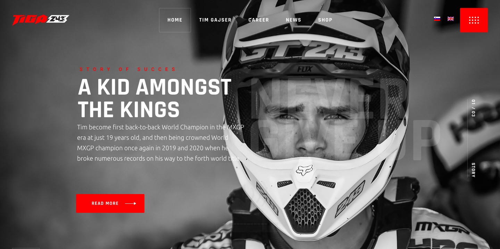Navigate to the News section
This screenshot has height=249, width=500.
tap(293, 20)
